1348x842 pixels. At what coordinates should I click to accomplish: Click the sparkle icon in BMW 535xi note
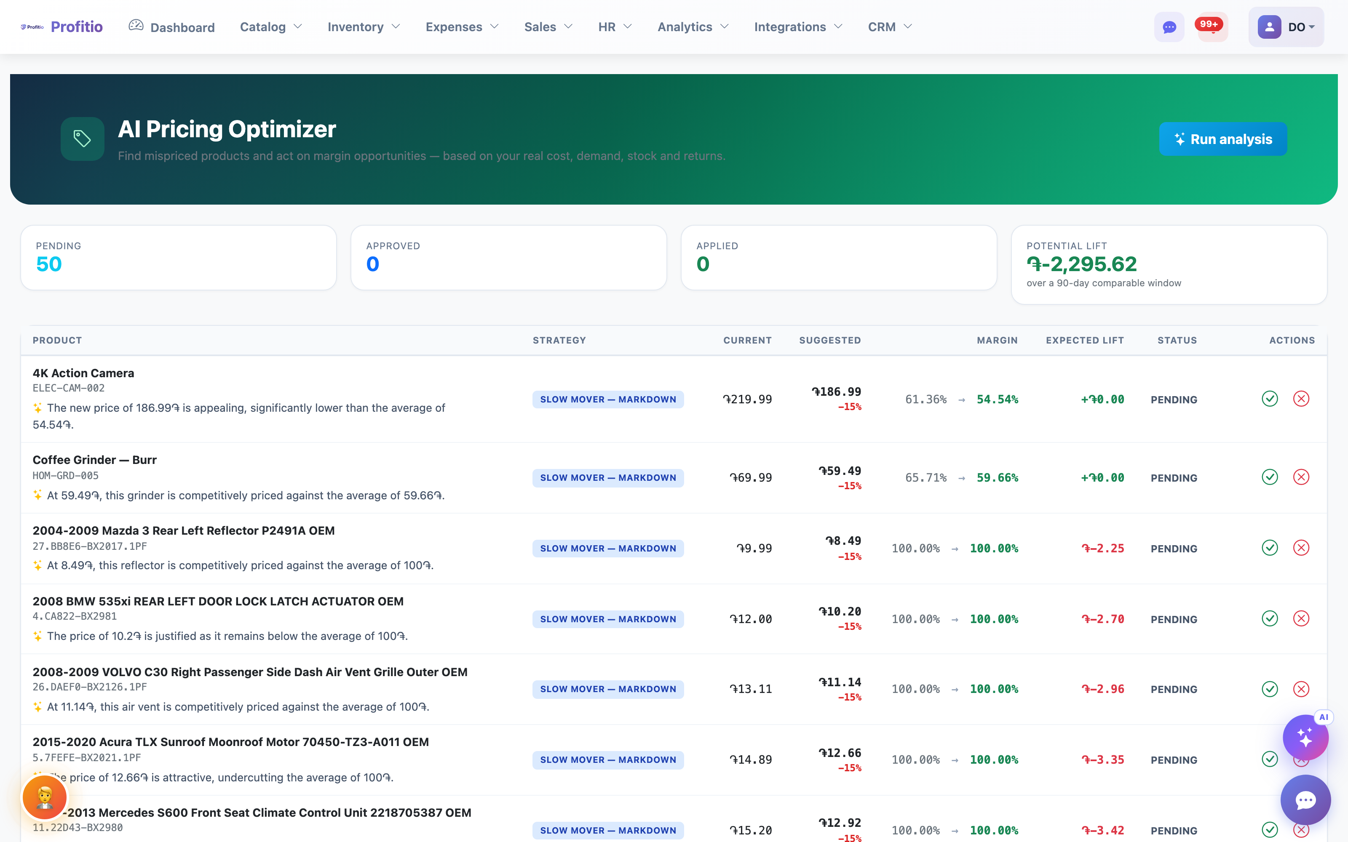pyautogui.click(x=37, y=636)
